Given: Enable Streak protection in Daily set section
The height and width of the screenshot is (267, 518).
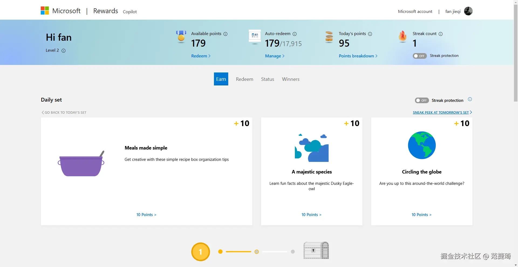Looking at the screenshot, I should pos(422,100).
